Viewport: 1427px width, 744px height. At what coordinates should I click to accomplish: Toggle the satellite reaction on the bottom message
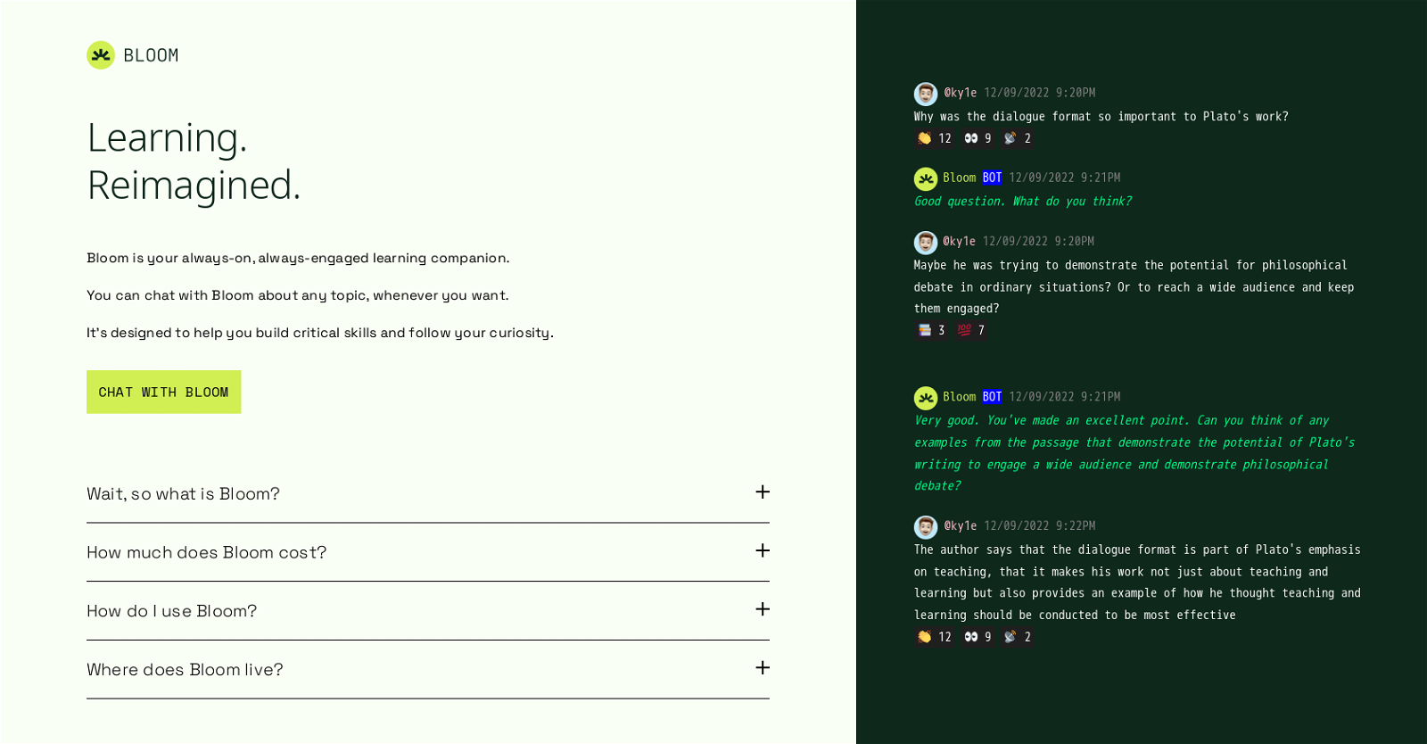click(1016, 637)
